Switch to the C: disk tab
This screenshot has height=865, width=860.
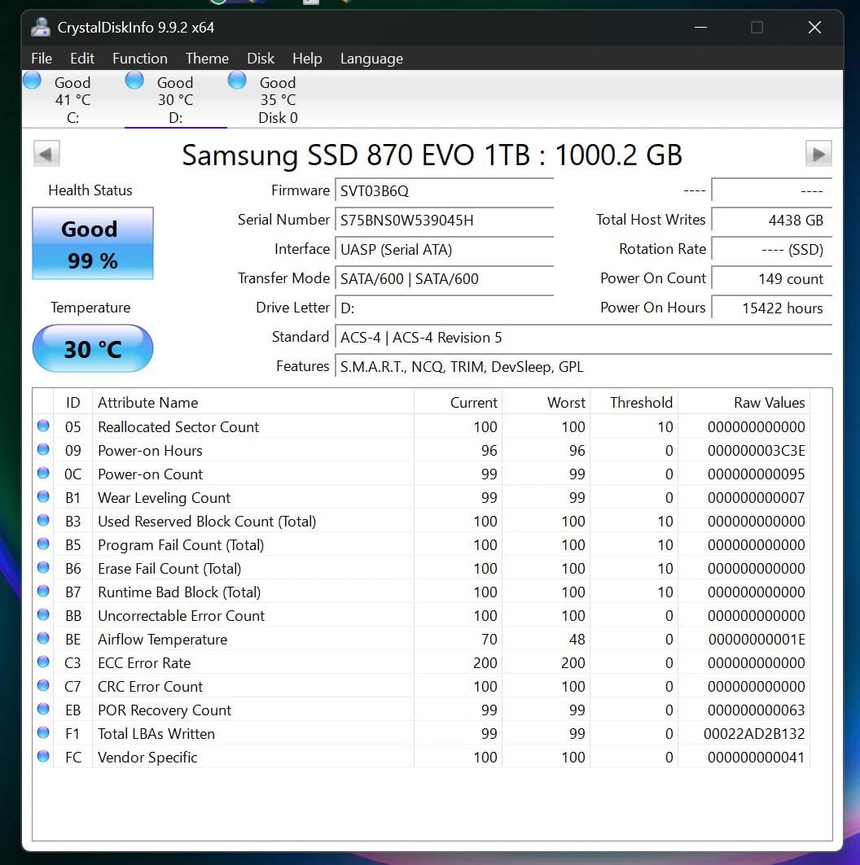click(x=72, y=100)
